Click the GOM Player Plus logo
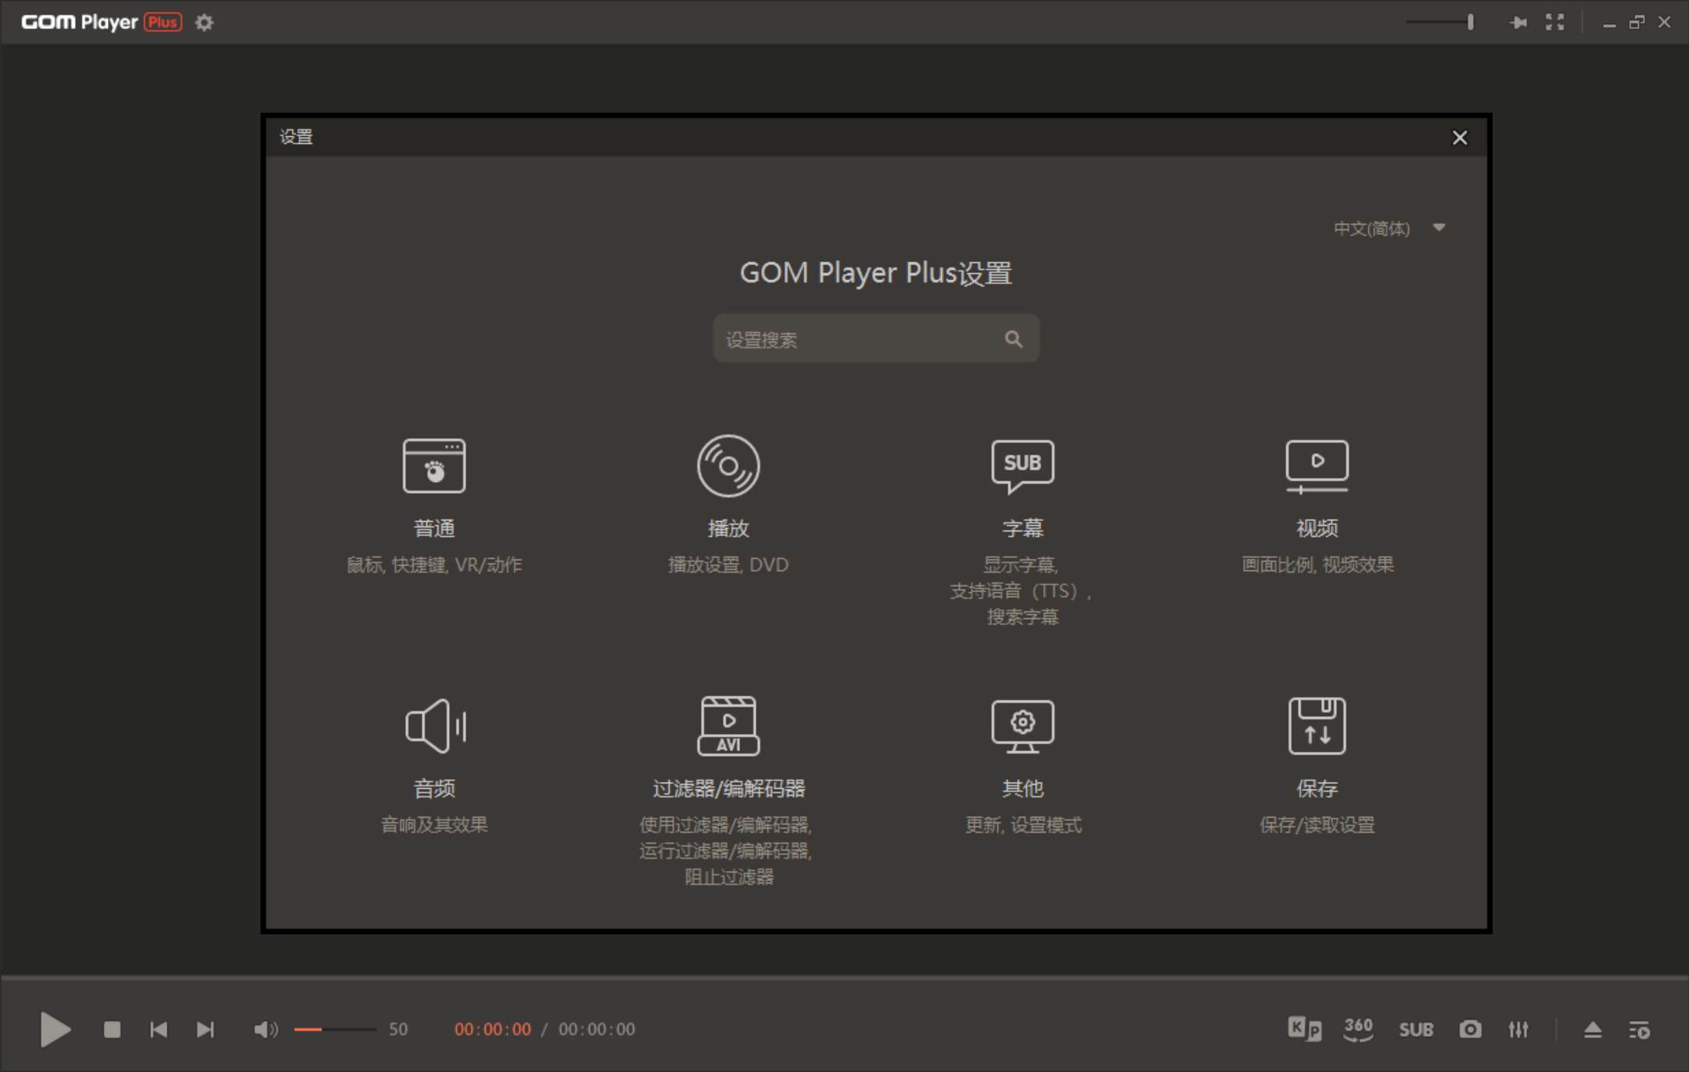The image size is (1689, 1072). (102, 22)
